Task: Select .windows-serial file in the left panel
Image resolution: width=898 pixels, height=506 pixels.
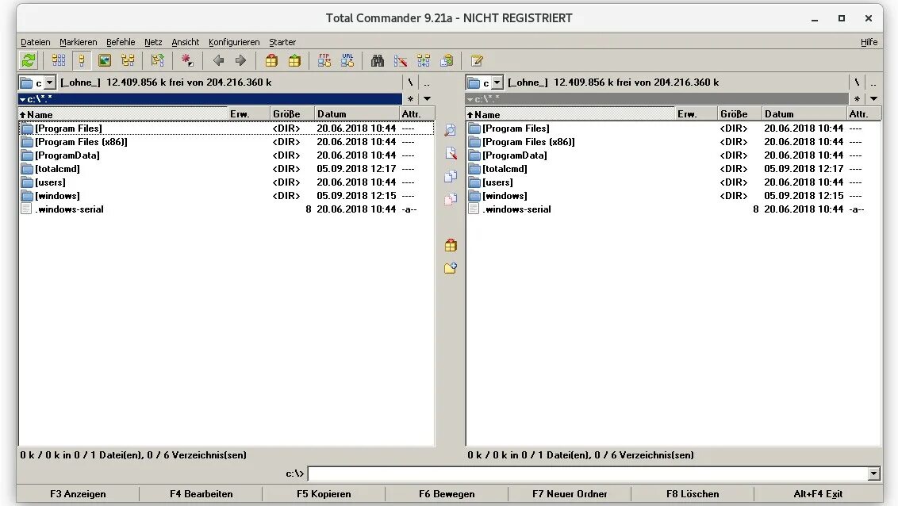Action: (226, 209)
